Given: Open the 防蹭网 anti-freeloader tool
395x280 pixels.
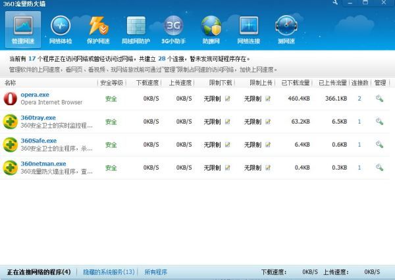Looking at the screenshot, I should [x=211, y=30].
